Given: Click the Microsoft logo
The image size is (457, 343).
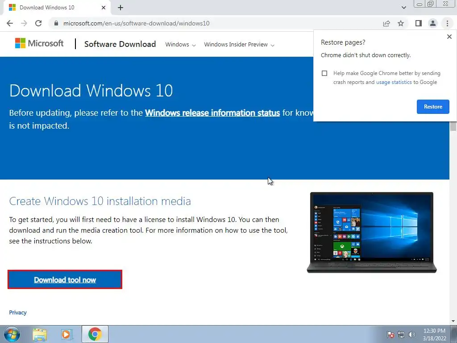Looking at the screenshot, I should pos(39,43).
